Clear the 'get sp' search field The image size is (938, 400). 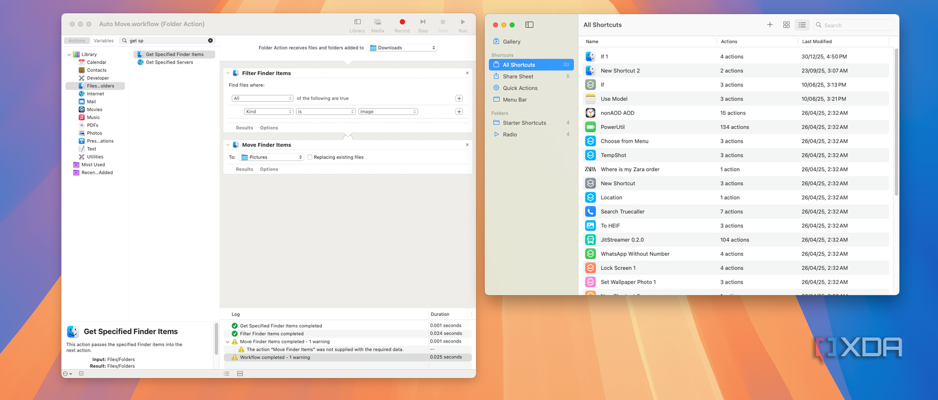click(x=210, y=40)
